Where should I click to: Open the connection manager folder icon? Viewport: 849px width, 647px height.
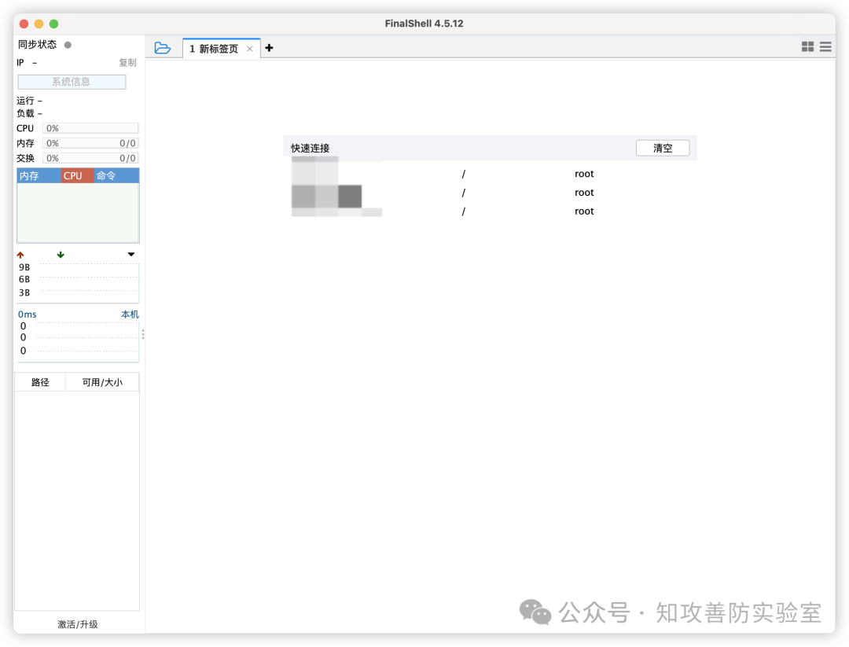tap(163, 48)
